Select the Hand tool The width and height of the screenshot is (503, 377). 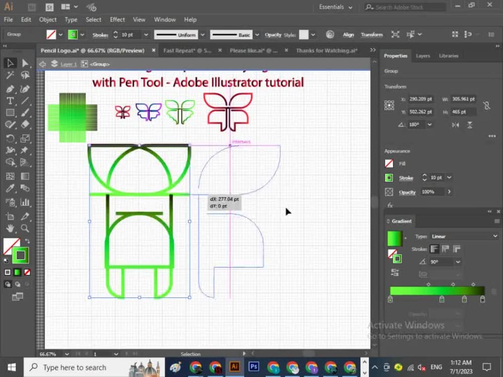pyautogui.click(x=10, y=228)
